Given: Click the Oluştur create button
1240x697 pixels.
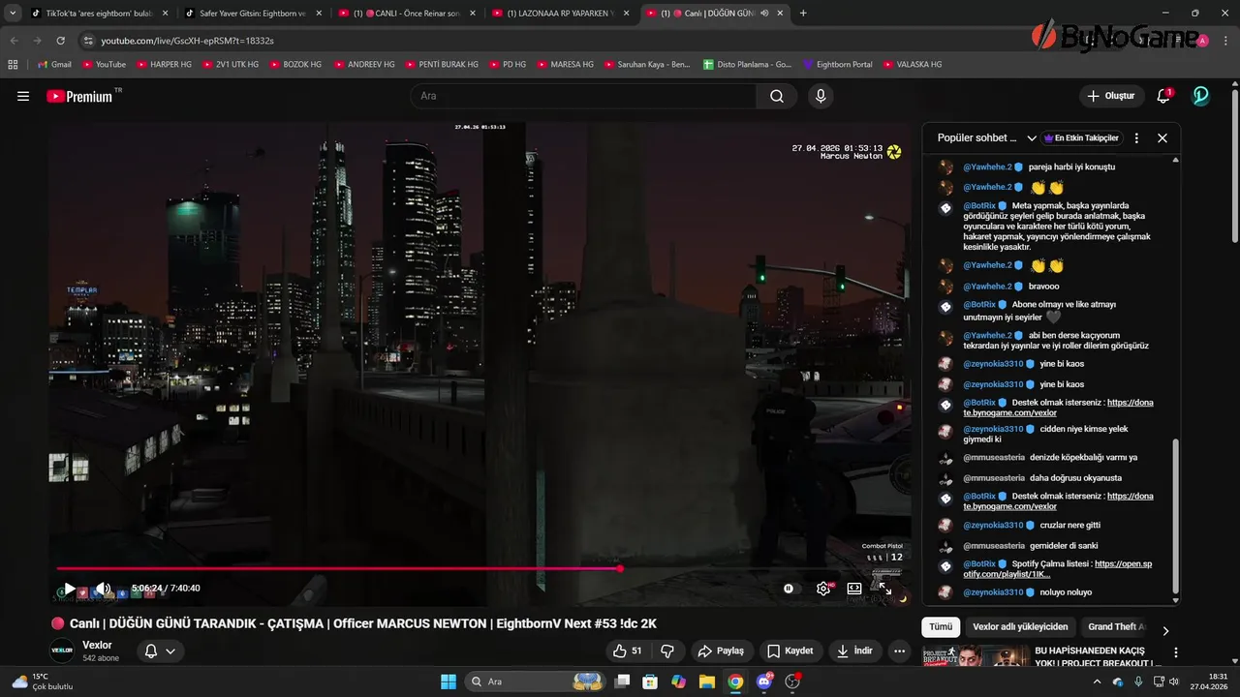Looking at the screenshot, I should [x=1110, y=96].
